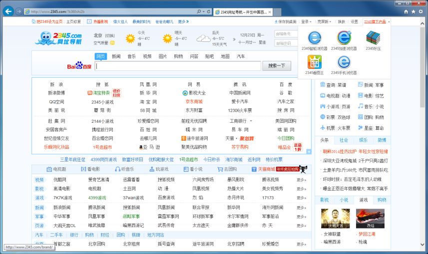Click the browser back arrow button
This screenshot has width=428, height=254.
click(x=8, y=11)
